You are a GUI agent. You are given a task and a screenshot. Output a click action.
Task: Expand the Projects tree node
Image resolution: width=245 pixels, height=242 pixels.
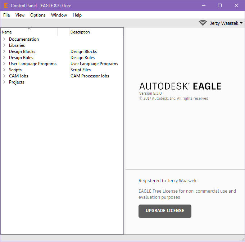click(x=4, y=82)
